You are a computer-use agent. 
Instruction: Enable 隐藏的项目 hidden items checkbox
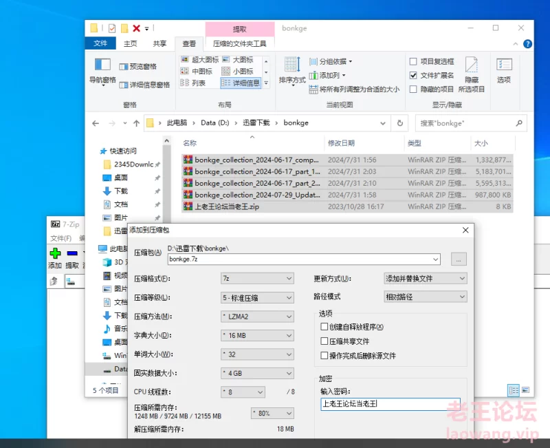[x=413, y=89]
